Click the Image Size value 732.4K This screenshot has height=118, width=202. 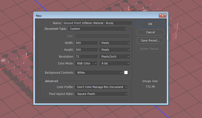(x=150, y=86)
